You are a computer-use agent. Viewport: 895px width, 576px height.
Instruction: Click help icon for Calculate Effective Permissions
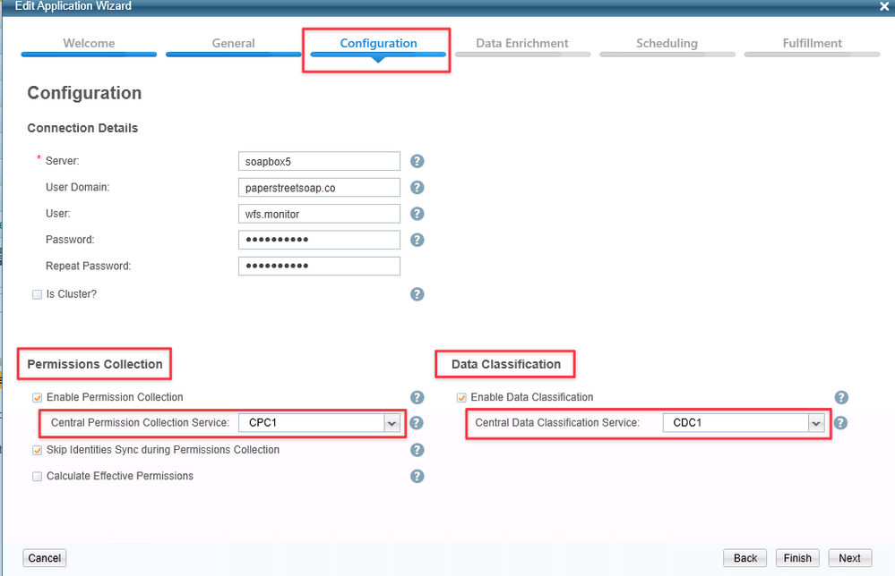[417, 476]
